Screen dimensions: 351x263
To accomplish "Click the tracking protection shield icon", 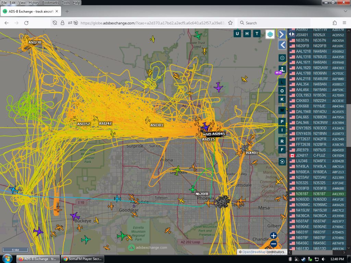I will [x=55, y=23].
